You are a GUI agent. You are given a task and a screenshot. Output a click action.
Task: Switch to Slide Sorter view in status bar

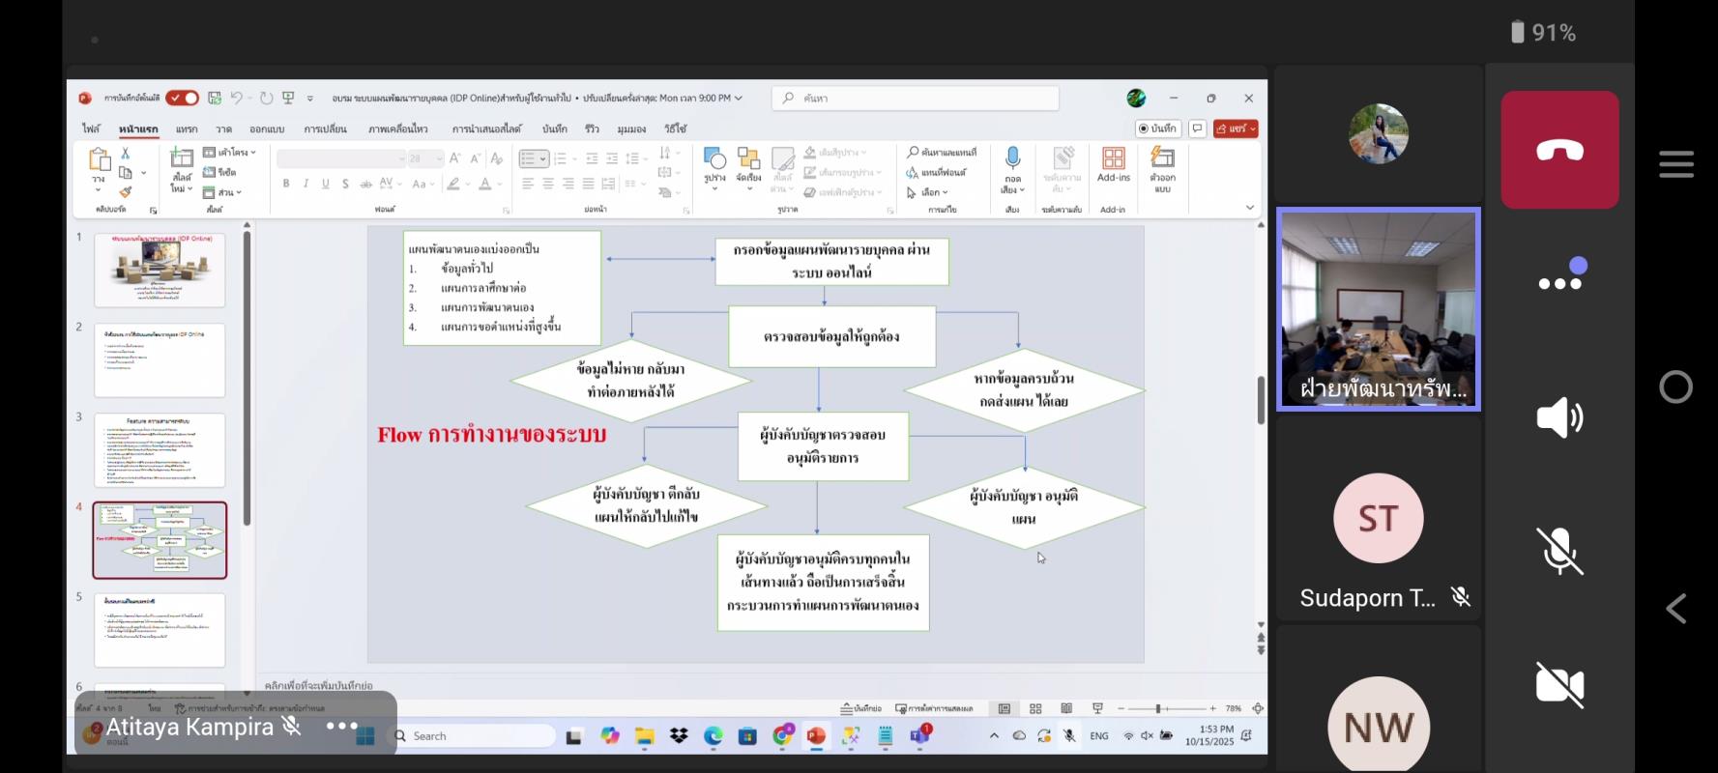pos(1035,708)
